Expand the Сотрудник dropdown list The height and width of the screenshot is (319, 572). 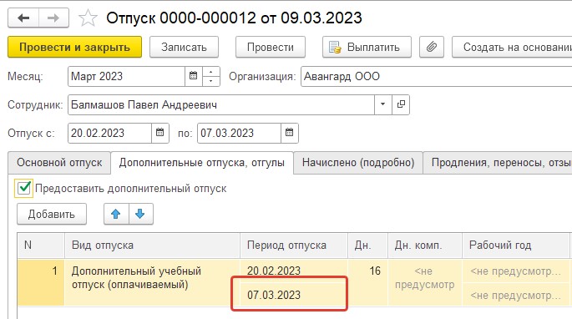[x=383, y=104]
